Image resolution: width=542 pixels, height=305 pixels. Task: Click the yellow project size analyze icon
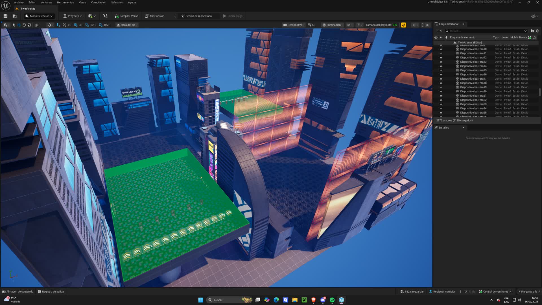click(403, 25)
